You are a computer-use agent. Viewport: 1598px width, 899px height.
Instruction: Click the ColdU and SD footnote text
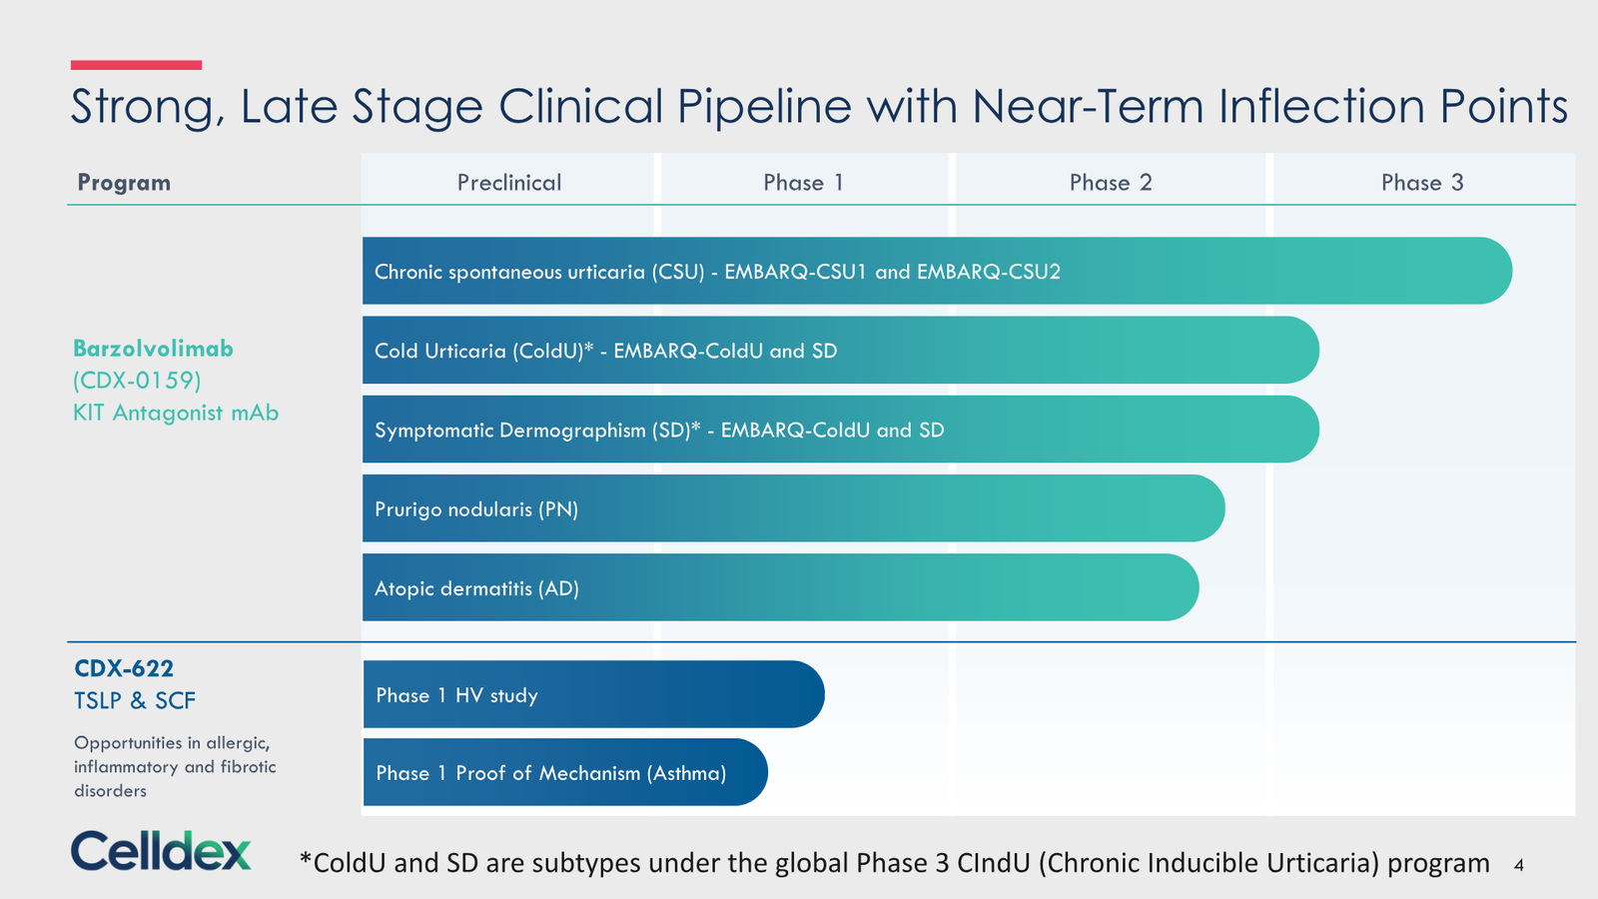pyautogui.click(x=894, y=863)
